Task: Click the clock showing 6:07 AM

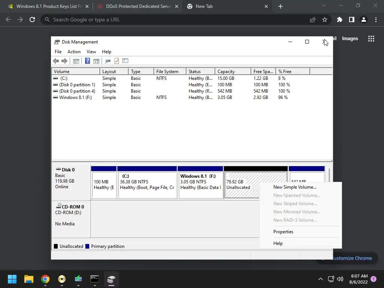Action: click(x=358, y=279)
